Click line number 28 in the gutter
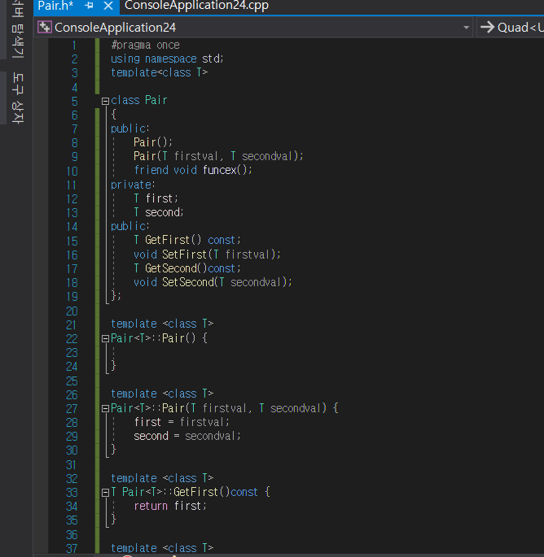The height and width of the screenshot is (557, 544). tap(72, 423)
